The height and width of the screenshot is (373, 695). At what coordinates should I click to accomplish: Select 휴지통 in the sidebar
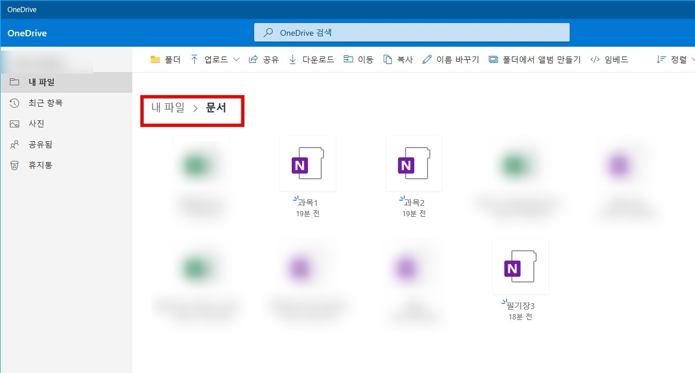(x=66, y=165)
